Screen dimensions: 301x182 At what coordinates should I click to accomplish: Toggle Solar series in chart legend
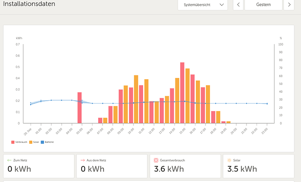[34, 142]
